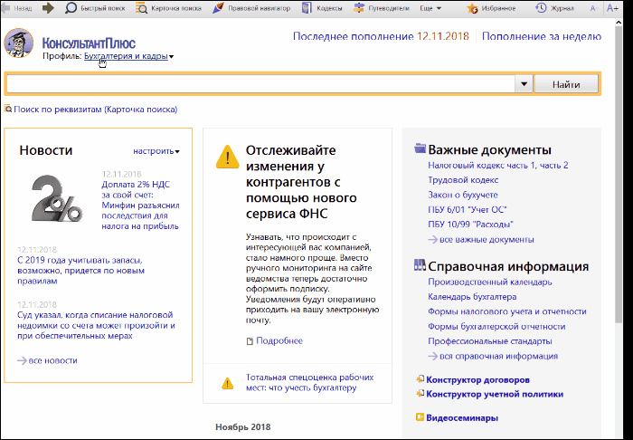Open Пополнение за неделю link
633x440 pixels.
542,36
